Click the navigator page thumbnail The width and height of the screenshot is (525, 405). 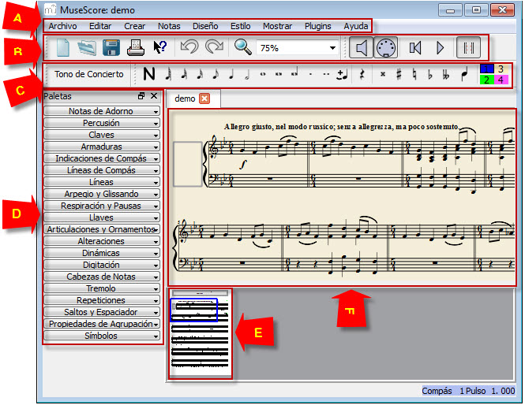click(200, 334)
